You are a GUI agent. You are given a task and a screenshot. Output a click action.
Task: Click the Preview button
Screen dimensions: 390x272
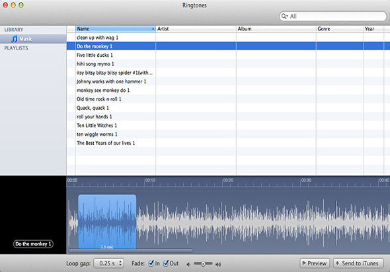tap(315, 263)
